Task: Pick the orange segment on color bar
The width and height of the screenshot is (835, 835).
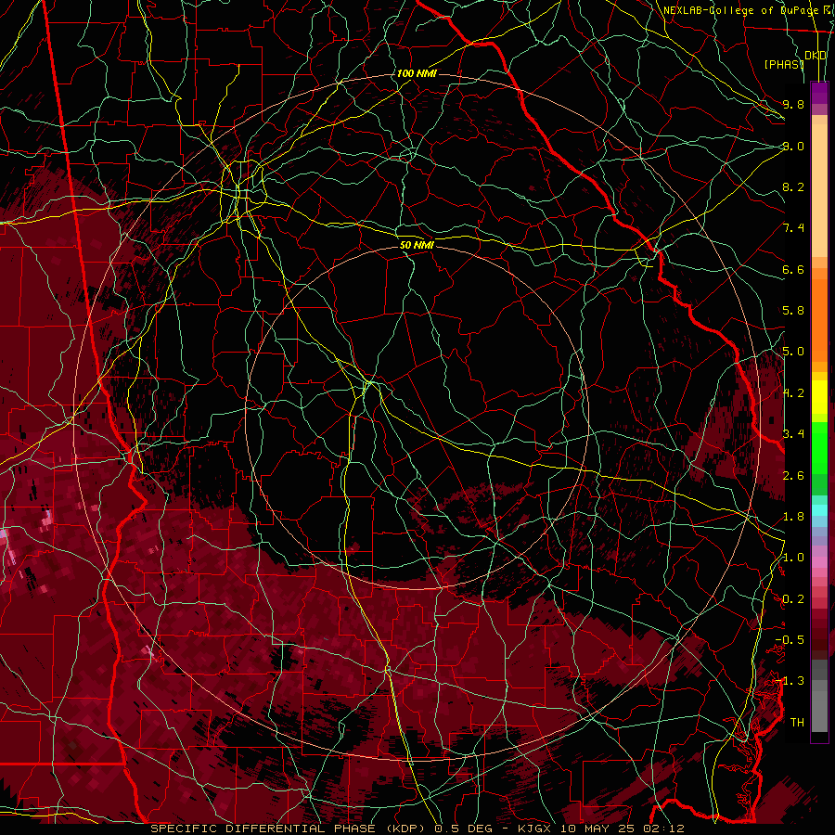Action: [x=819, y=321]
